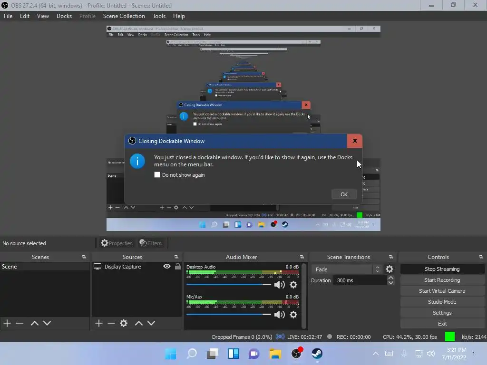Close the Closing Dockable Window dialog
The height and width of the screenshot is (365, 487).
pos(355,141)
